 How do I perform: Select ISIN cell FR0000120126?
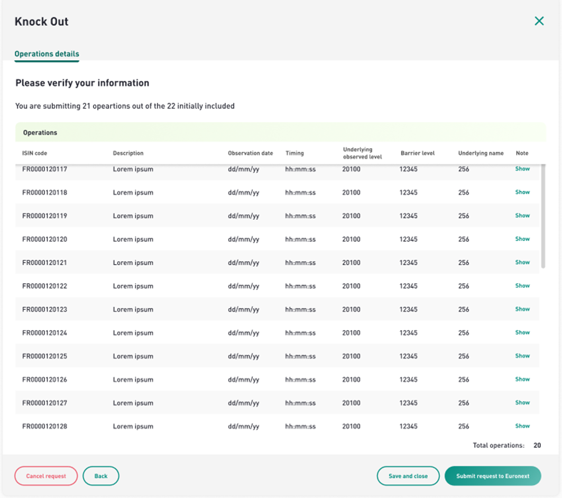pyautogui.click(x=44, y=380)
